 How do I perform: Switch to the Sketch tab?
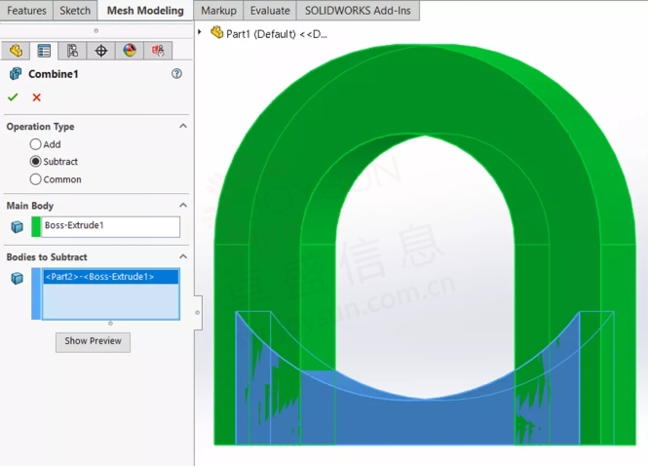(x=75, y=11)
